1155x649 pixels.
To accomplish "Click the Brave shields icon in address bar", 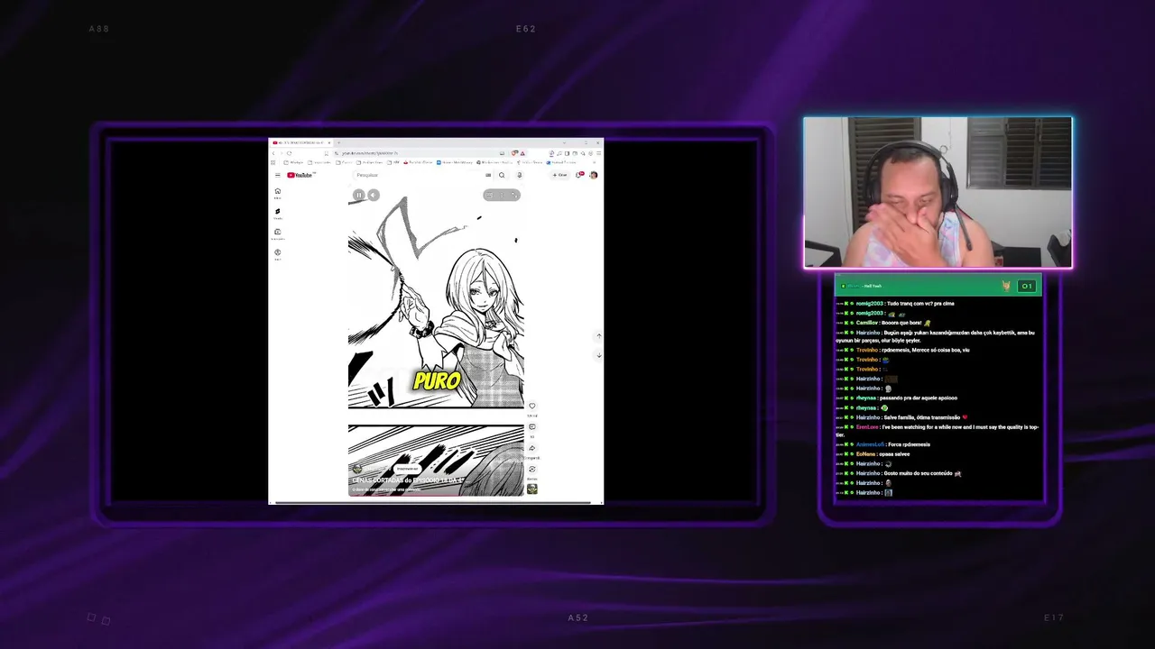I will coord(514,153).
